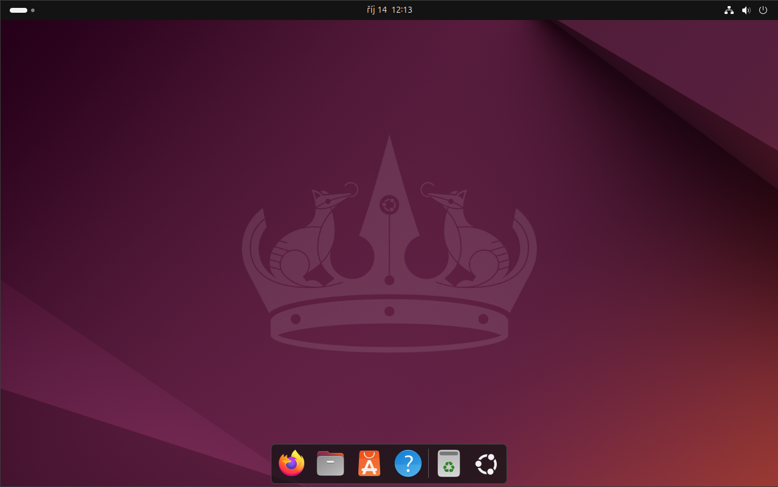Click the network icon in the top bar
This screenshot has width=778, height=487.
coord(729,10)
